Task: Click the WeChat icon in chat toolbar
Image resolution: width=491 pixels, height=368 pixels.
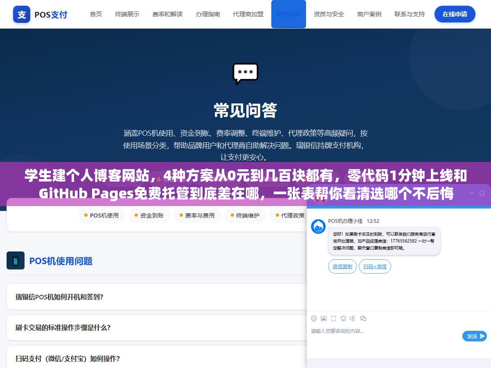Action: (363, 319)
